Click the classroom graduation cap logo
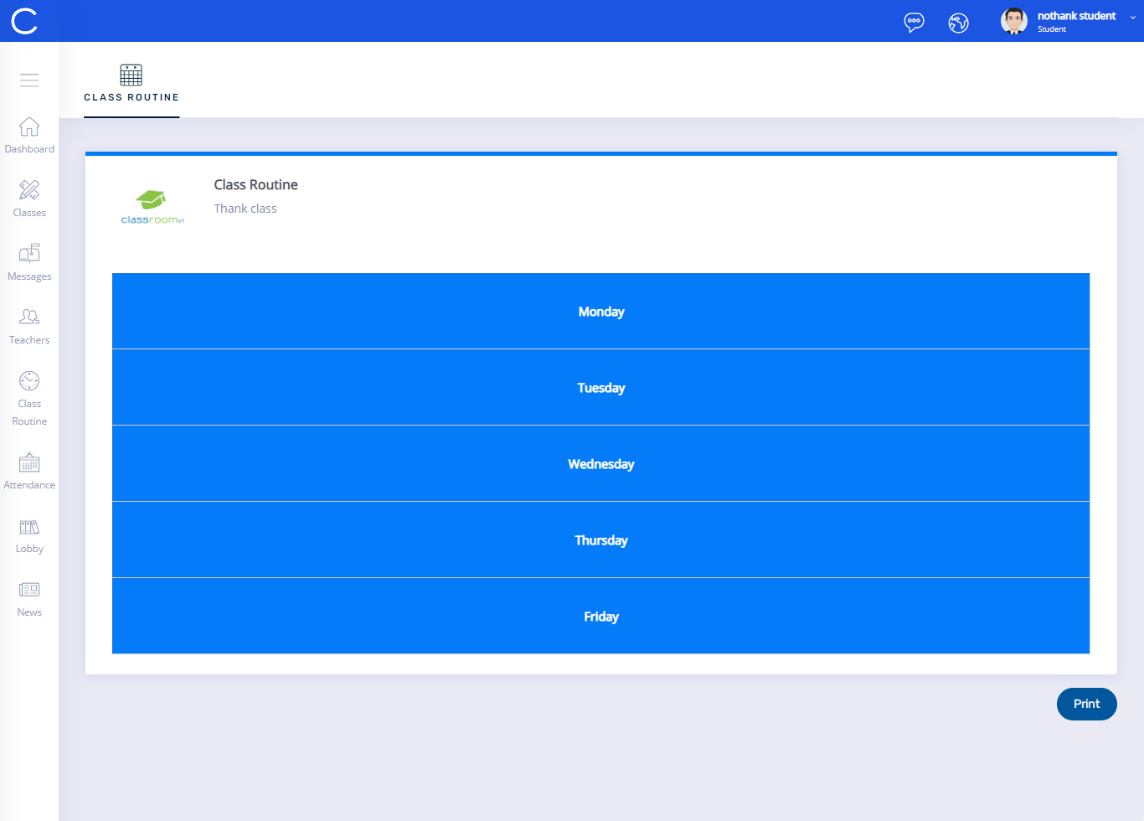The image size is (1144, 821). coord(152,206)
